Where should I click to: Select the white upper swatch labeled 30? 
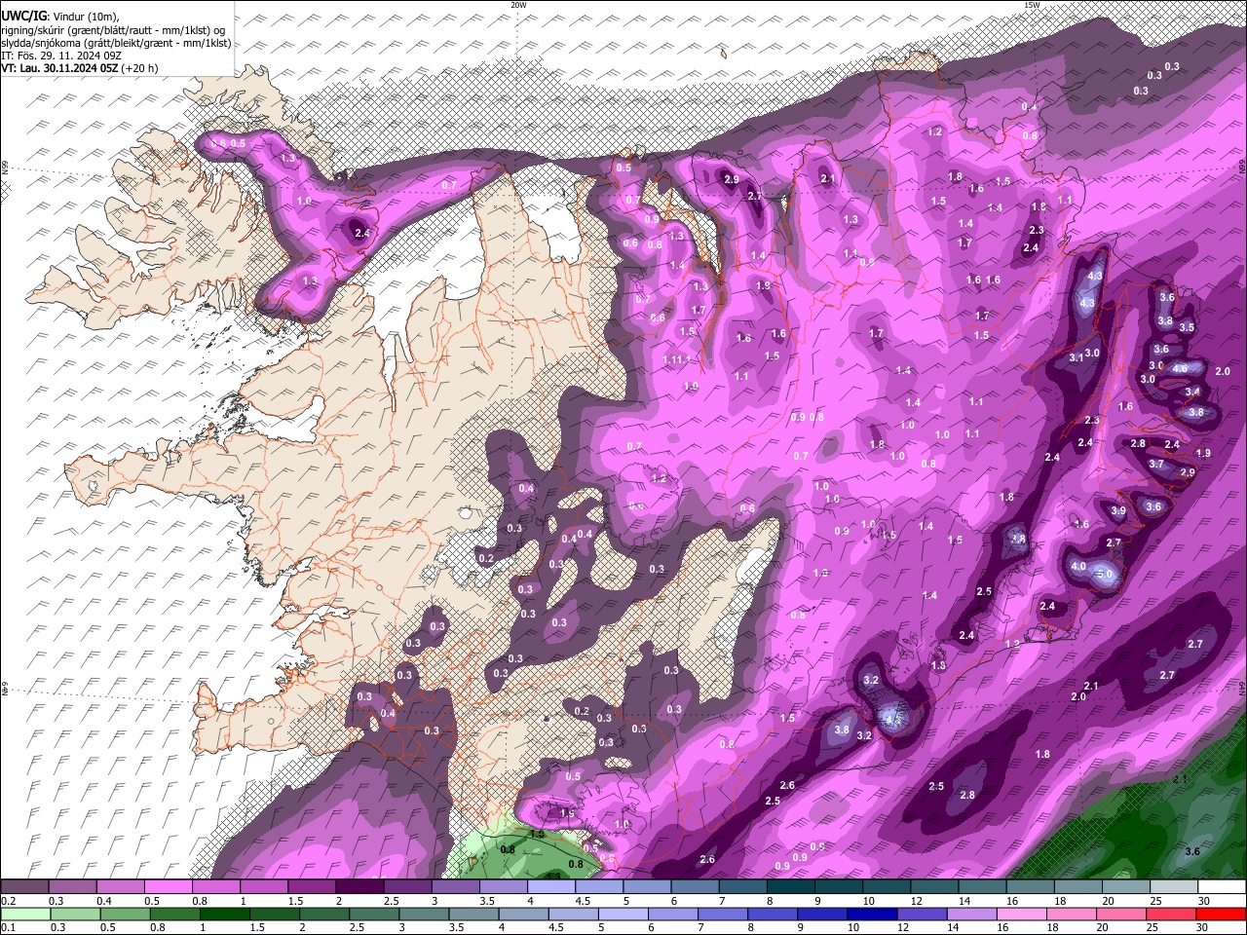coord(1222,887)
